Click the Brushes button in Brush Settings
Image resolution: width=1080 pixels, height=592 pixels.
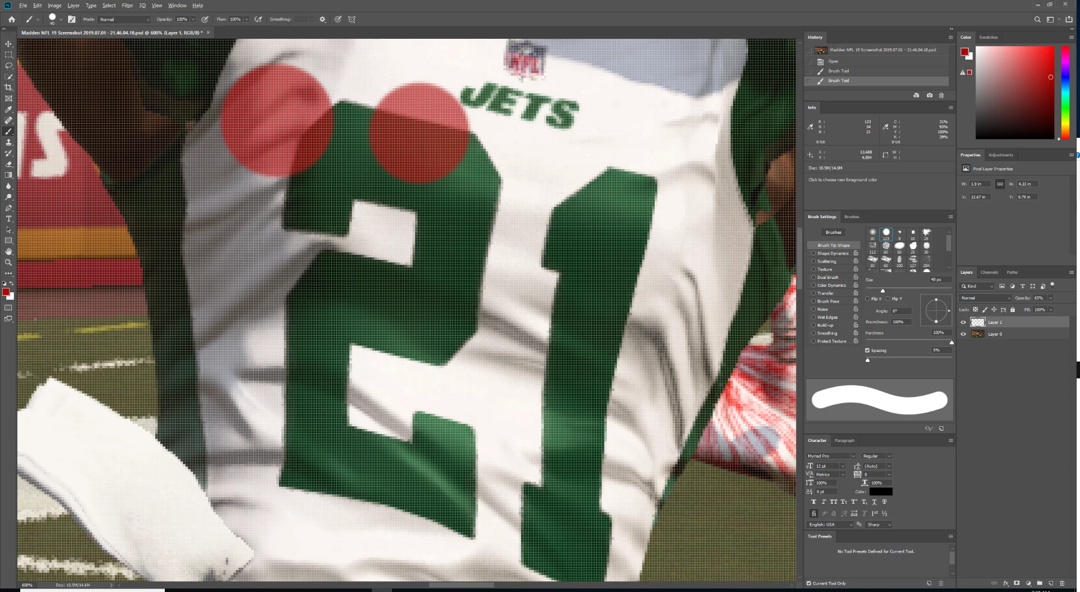click(x=834, y=232)
